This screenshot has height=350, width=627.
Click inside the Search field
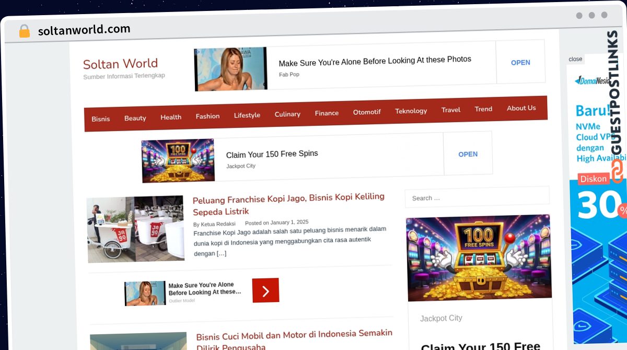pos(477,197)
